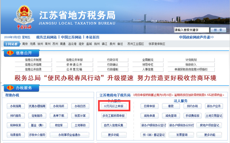Click the 搜索 search button
The height and width of the screenshot is (143, 230).
tap(218, 30)
